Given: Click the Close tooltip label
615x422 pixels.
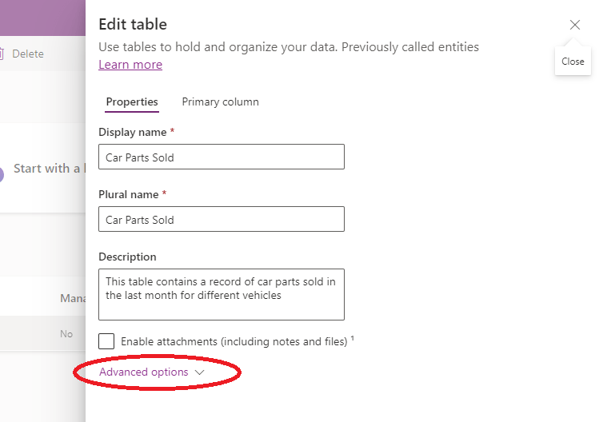Looking at the screenshot, I should [x=573, y=62].
